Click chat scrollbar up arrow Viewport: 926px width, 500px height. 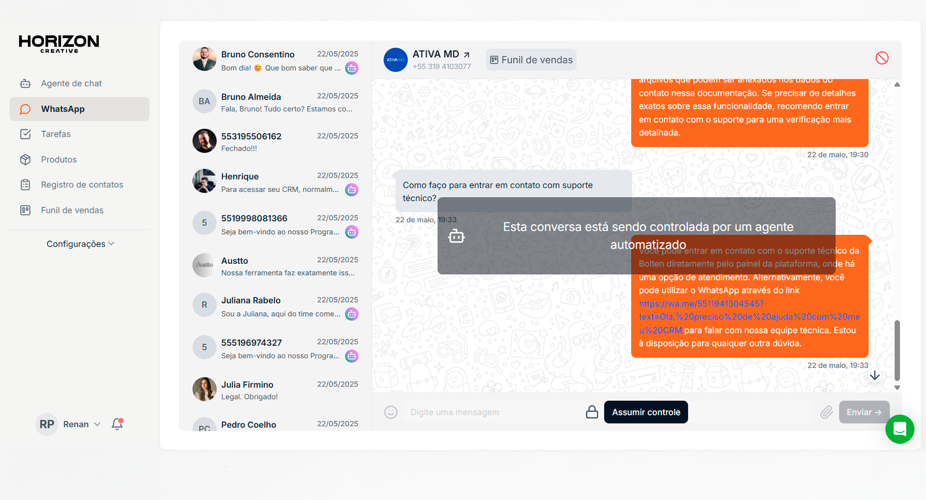(897, 85)
